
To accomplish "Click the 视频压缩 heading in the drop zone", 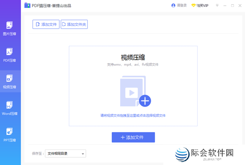I will [133, 57].
